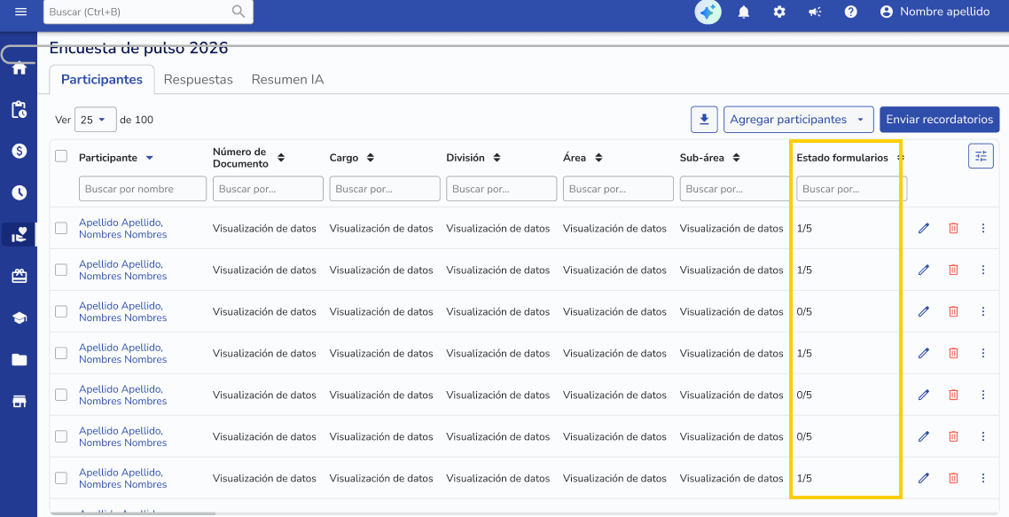Click the download participants icon button
The width and height of the screenshot is (1009, 517).
(x=704, y=120)
